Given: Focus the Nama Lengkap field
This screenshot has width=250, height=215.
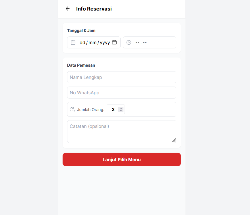Looking at the screenshot, I should pos(122,77).
